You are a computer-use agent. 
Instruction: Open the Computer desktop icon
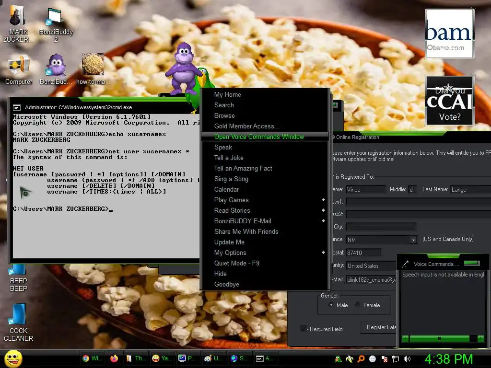pos(19,69)
